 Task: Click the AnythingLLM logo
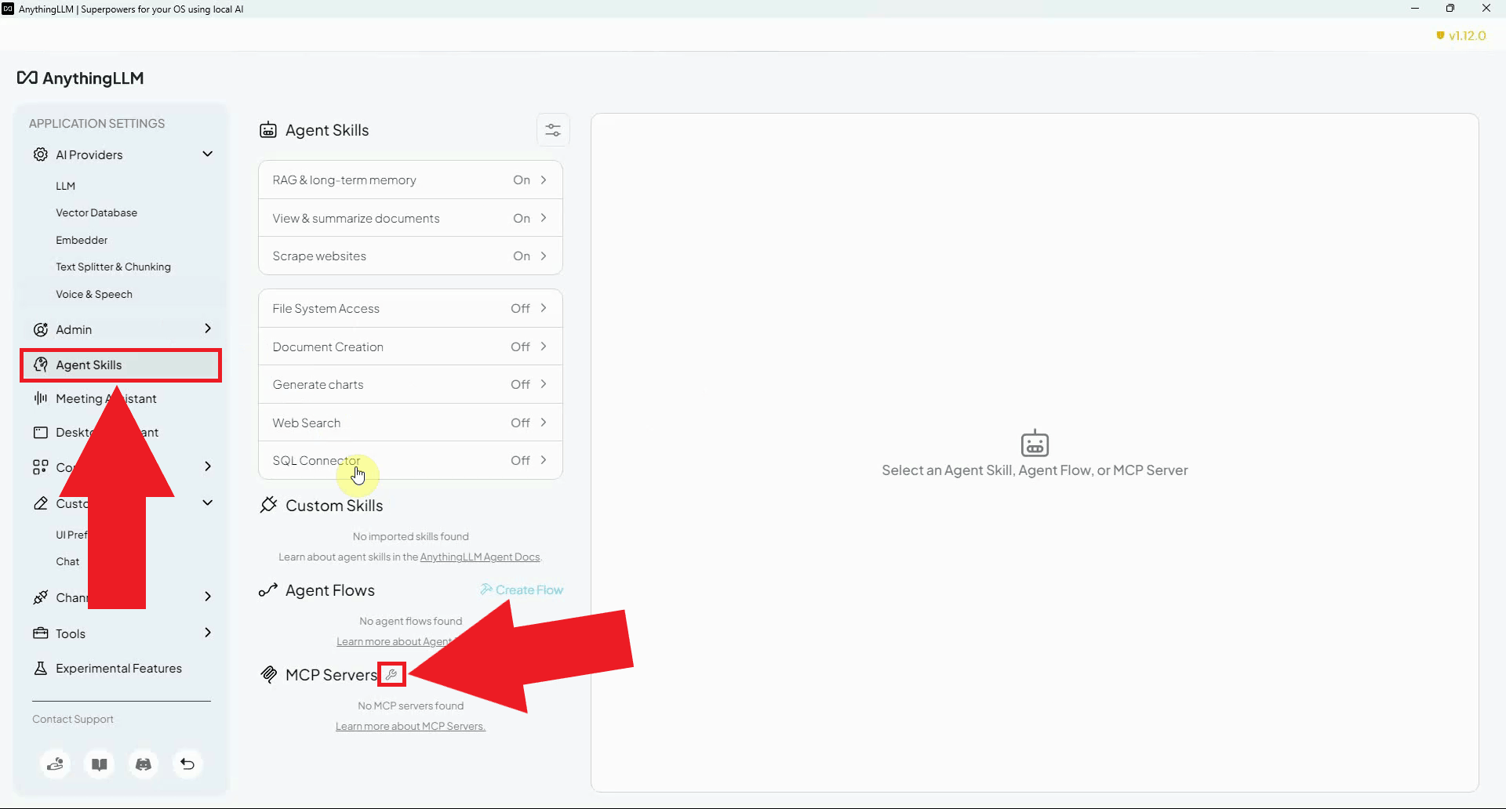click(80, 78)
